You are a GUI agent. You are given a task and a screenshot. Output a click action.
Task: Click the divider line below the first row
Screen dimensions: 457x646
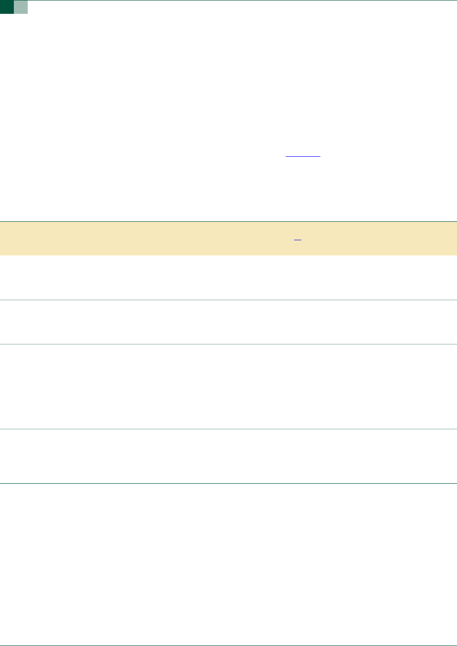pyautogui.click(x=228, y=300)
